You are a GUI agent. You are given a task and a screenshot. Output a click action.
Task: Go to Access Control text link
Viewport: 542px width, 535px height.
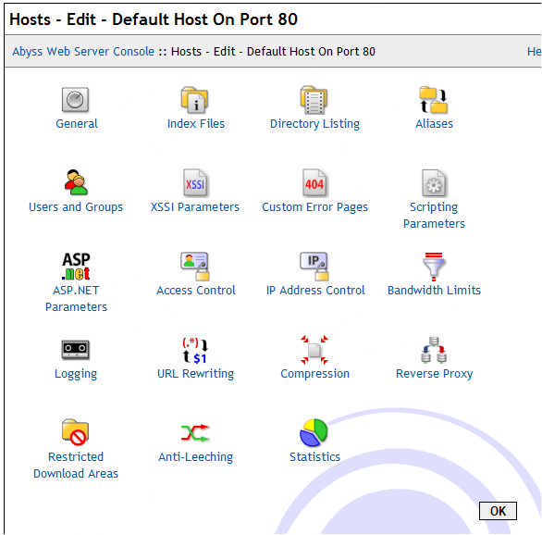point(196,291)
